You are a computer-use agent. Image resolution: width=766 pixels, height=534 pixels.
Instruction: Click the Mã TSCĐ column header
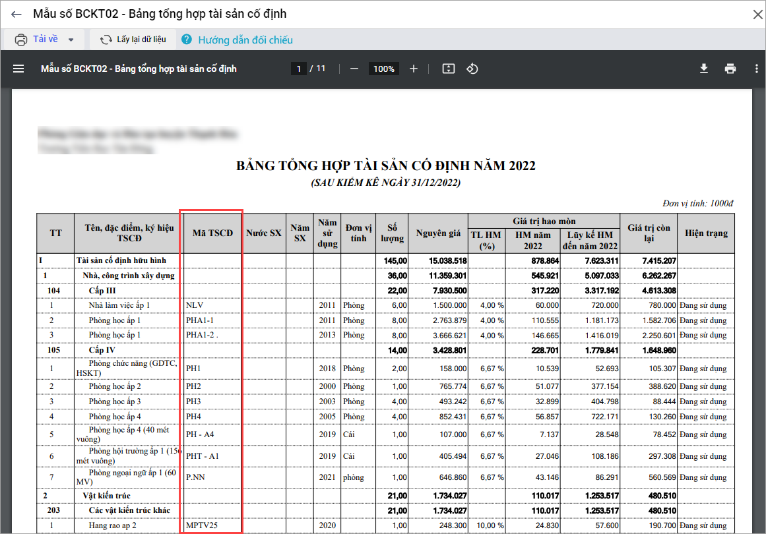[x=212, y=233]
